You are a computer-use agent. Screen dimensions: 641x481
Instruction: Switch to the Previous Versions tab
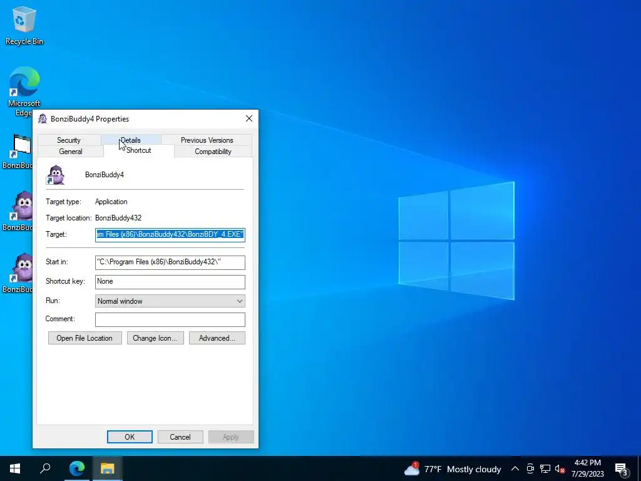[207, 140]
